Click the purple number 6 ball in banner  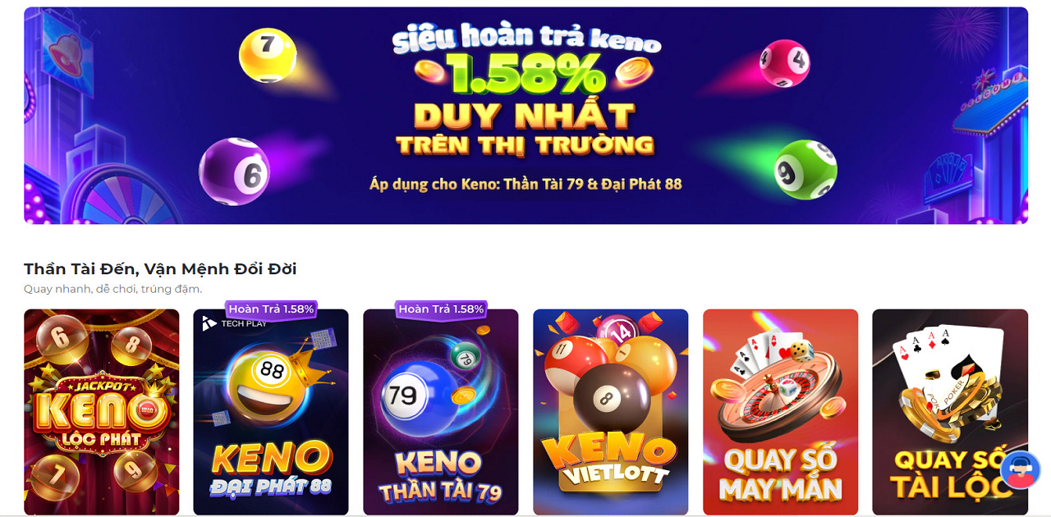pyautogui.click(x=234, y=171)
